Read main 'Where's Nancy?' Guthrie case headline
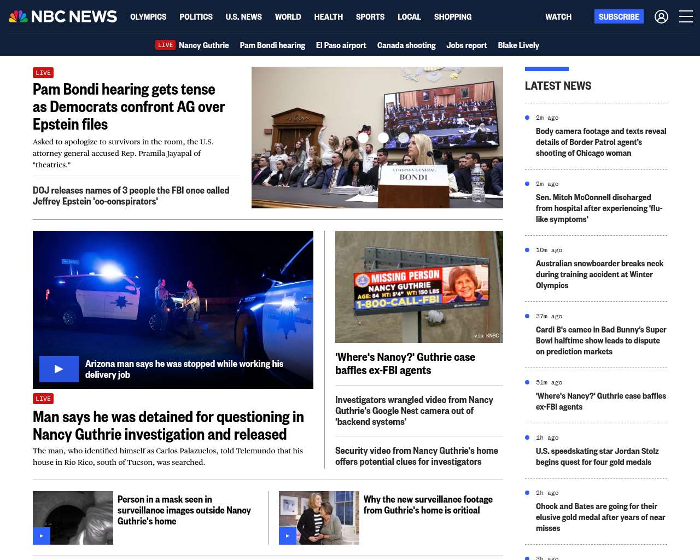 [x=405, y=364]
